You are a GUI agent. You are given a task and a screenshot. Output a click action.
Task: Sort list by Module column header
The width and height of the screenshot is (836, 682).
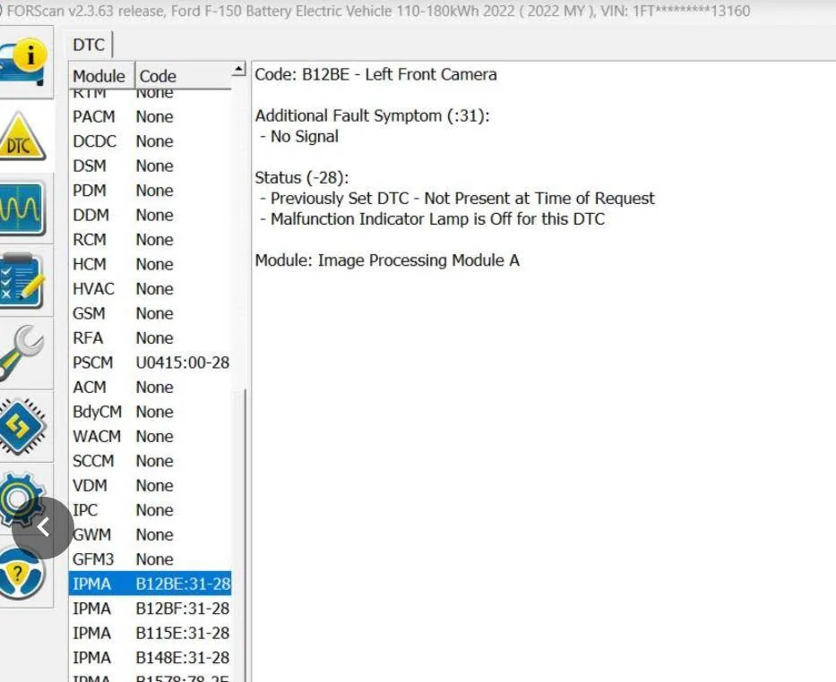[x=99, y=76]
